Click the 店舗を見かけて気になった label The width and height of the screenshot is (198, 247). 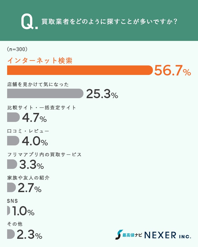[38, 84]
